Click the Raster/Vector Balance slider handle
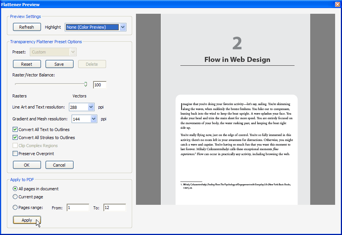Viewport: 342px width, 235px height. click(85, 84)
